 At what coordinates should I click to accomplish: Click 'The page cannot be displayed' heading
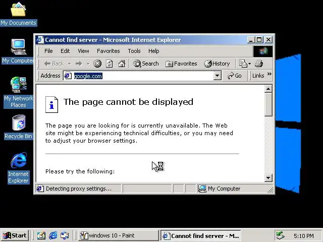pos(128,102)
